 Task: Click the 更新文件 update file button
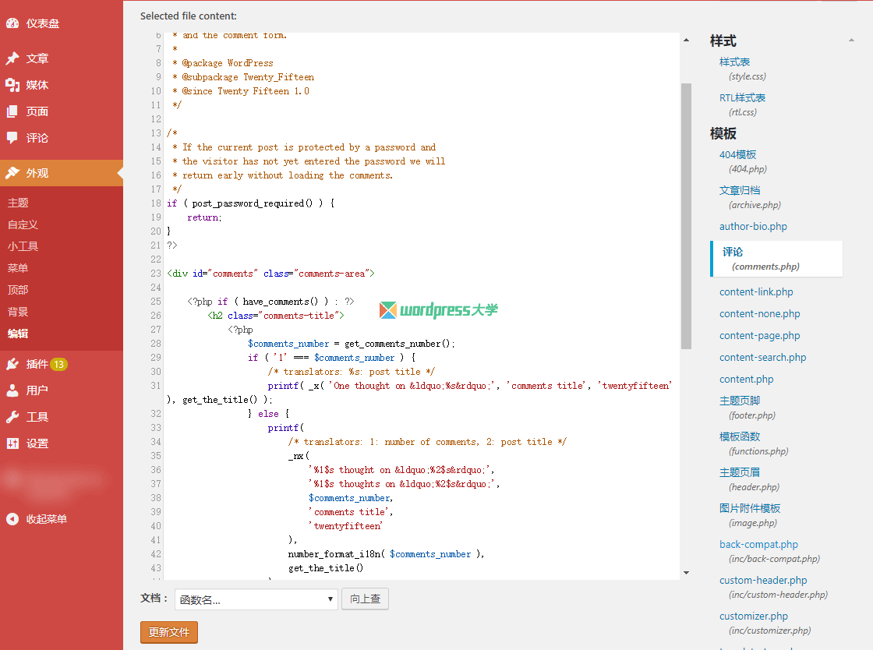tap(168, 632)
